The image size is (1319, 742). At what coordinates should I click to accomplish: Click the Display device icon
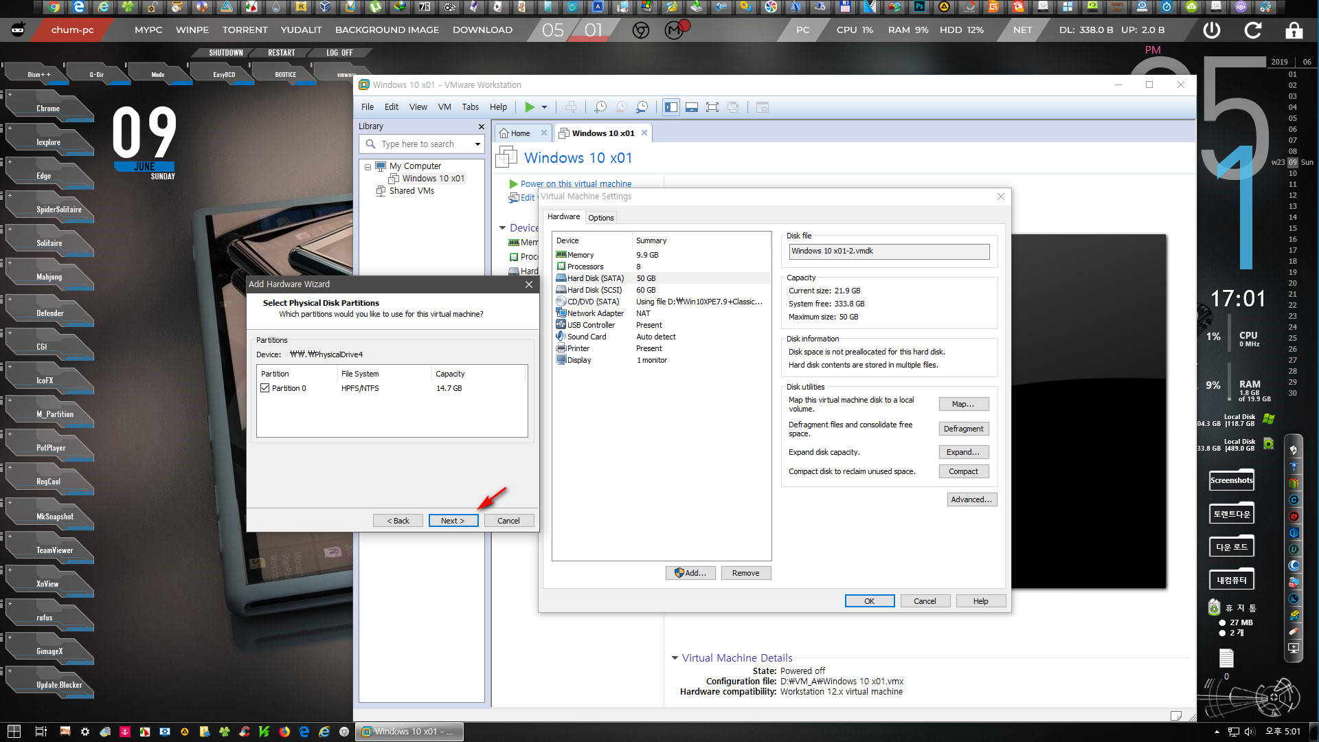click(560, 360)
